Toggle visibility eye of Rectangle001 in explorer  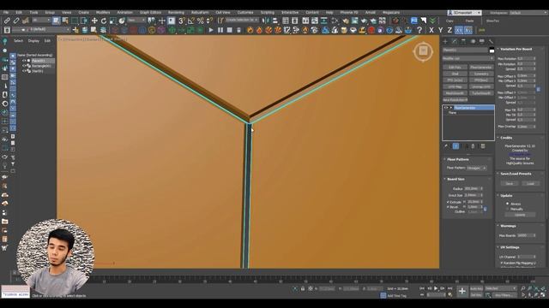24,66
